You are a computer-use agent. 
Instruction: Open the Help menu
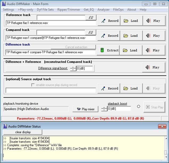pos(143,10)
